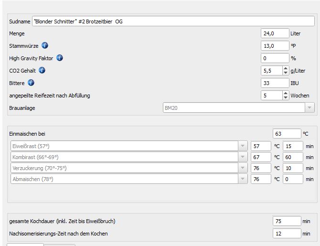This screenshot has width=320, height=246.
Task: Click the Nachisomerisierungs-Zeit minutes field
Action: click(x=287, y=234)
